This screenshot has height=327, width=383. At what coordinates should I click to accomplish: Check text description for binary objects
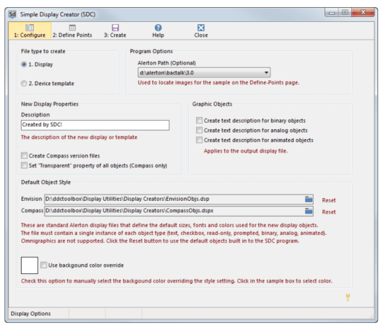point(199,121)
